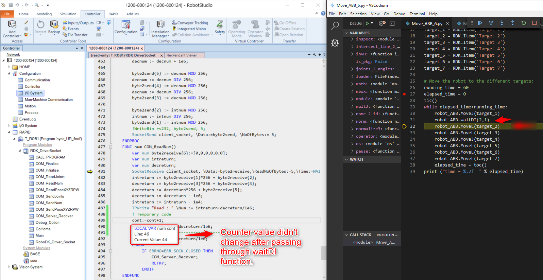Open the debug launch configuration dropdown arrow
The height and width of the screenshot is (280, 543).
point(372,23)
